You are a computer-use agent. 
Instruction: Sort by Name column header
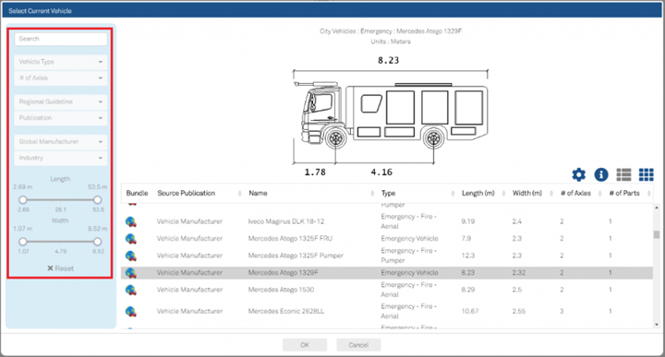click(x=258, y=193)
